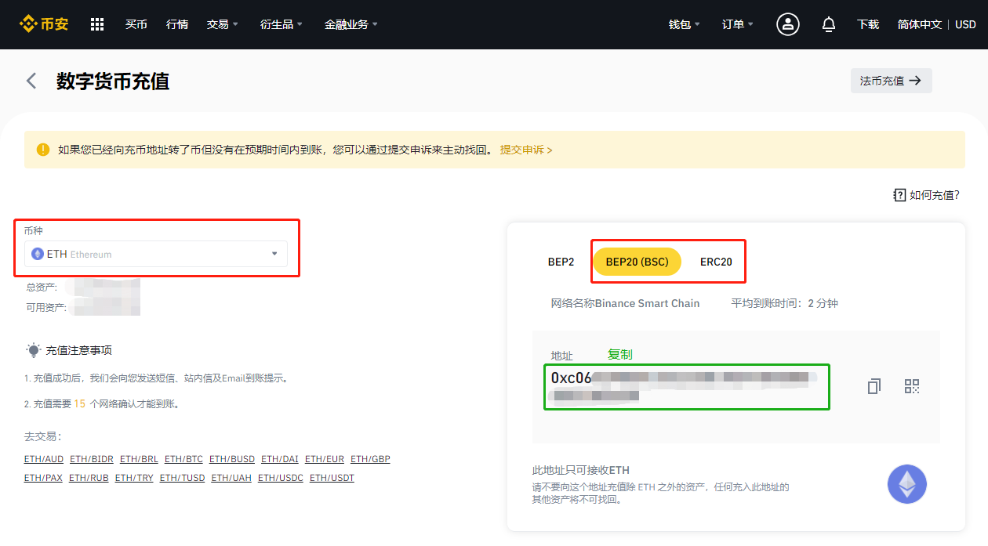The height and width of the screenshot is (546, 988).
Task: Select the ERC20 network tab
Action: (716, 262)
